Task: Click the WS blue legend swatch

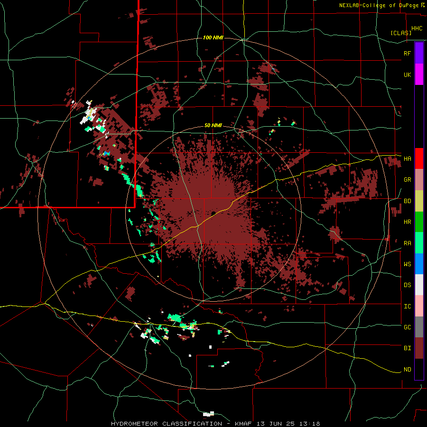Action: (x=419, y=264)
